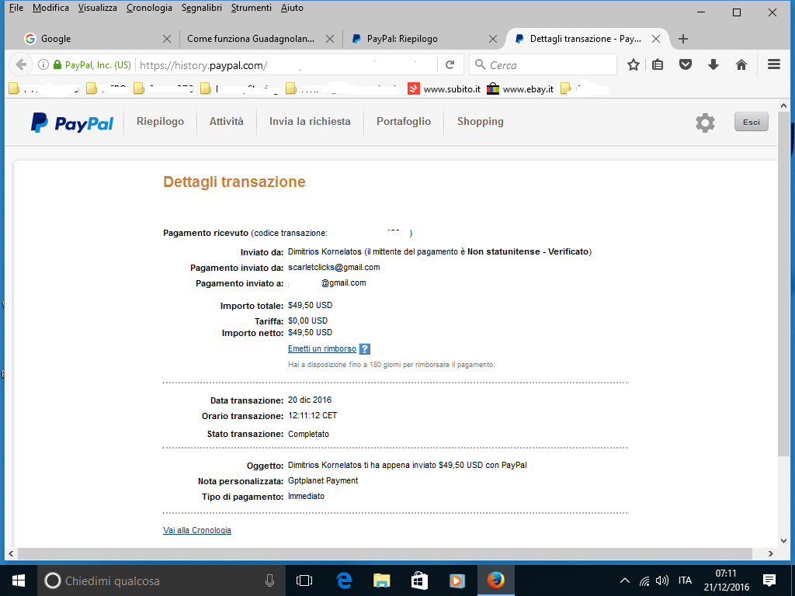
Task: Open Action Center notifications icon
Action: tap(769, 580)
